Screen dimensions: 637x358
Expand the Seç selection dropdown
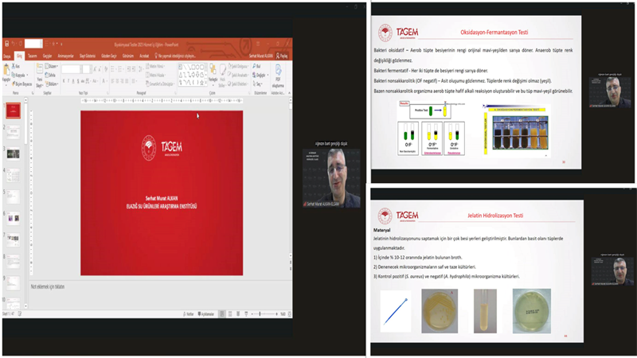tap(260, 82)
